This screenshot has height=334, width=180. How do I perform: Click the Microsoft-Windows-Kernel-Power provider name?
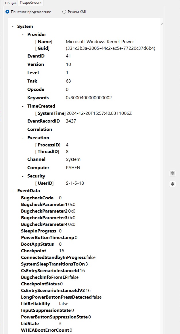100,42
